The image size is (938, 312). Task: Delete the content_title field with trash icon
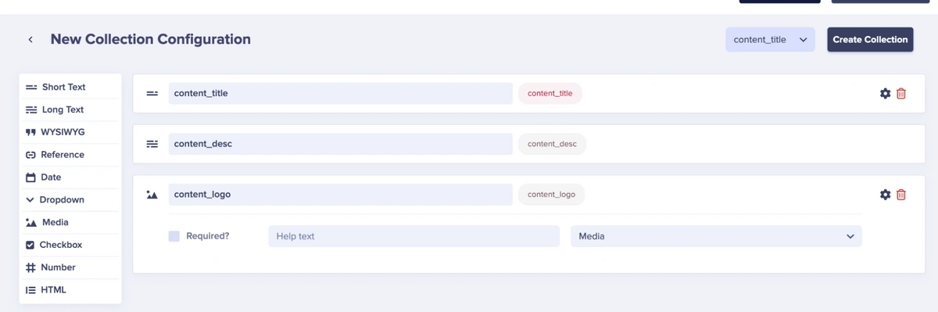click(x=901, y=93)
